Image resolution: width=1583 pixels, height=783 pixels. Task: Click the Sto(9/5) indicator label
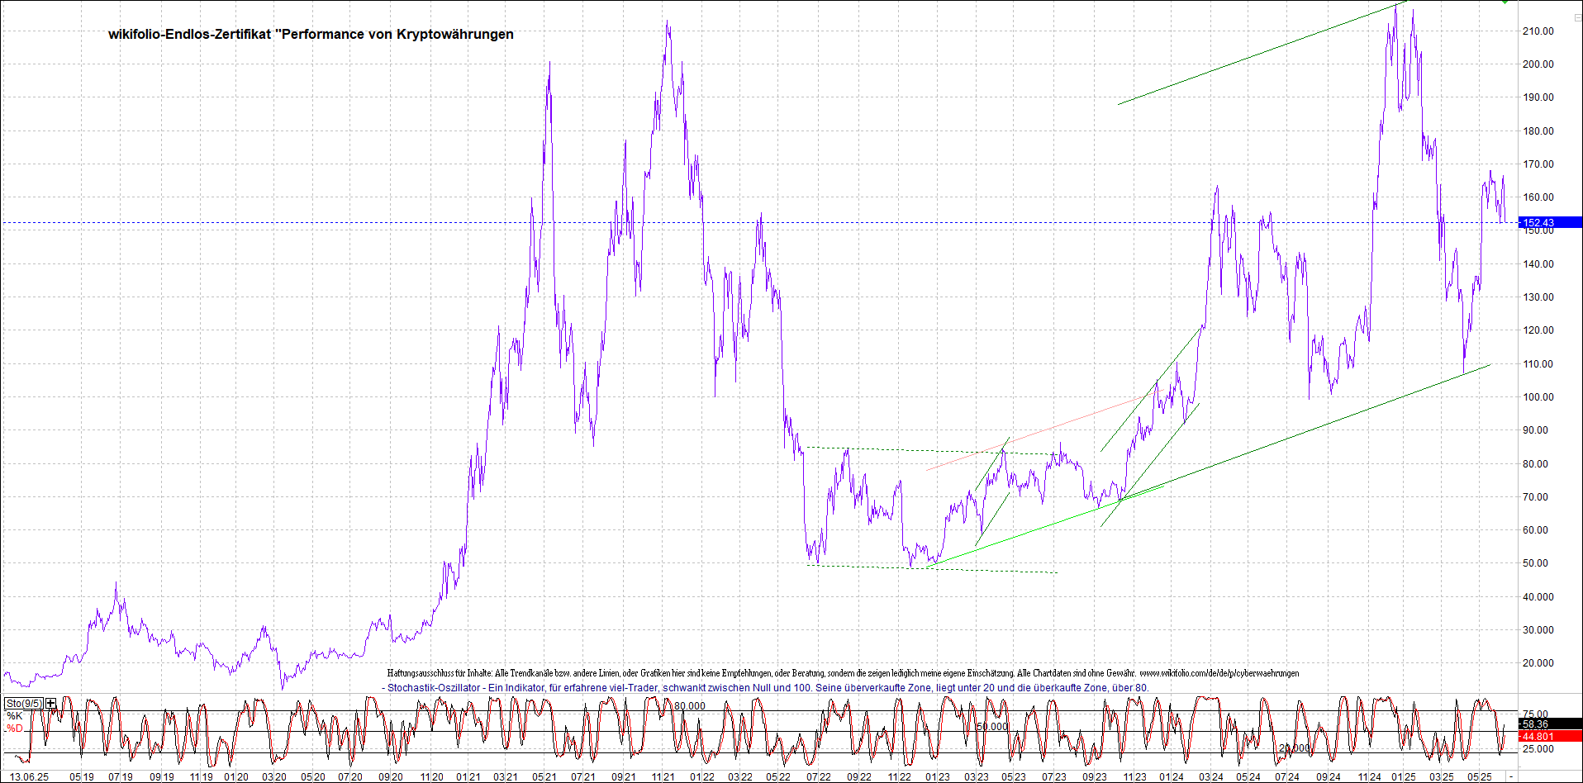[24, 704]
